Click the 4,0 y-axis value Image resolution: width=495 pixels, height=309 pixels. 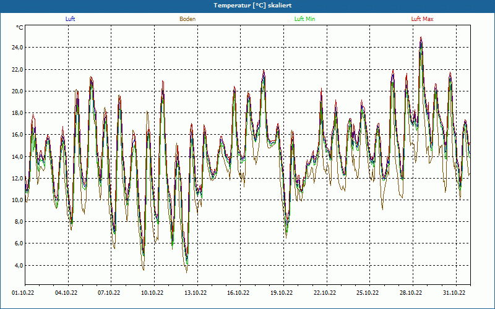pos(19,265)
